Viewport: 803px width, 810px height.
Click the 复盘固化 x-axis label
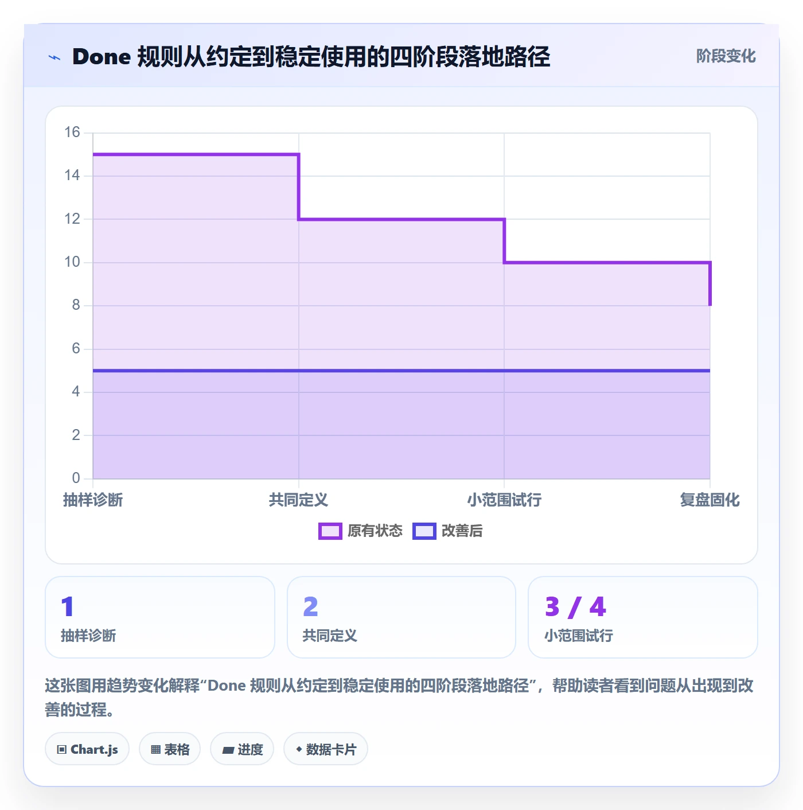710,500
